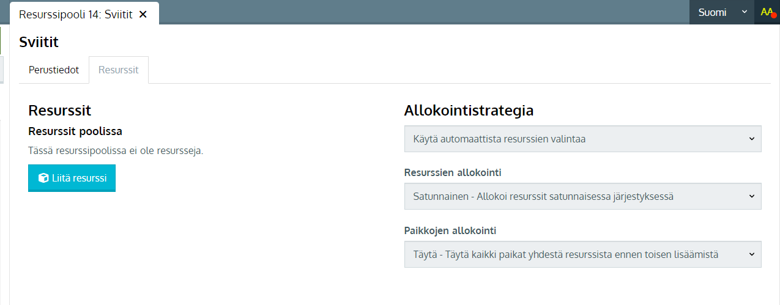780x305 pixels.
Task: Click the Resurssien allokointi field label
Action: [x=453, y=173]
